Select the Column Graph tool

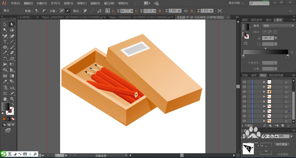coord(12,87)
